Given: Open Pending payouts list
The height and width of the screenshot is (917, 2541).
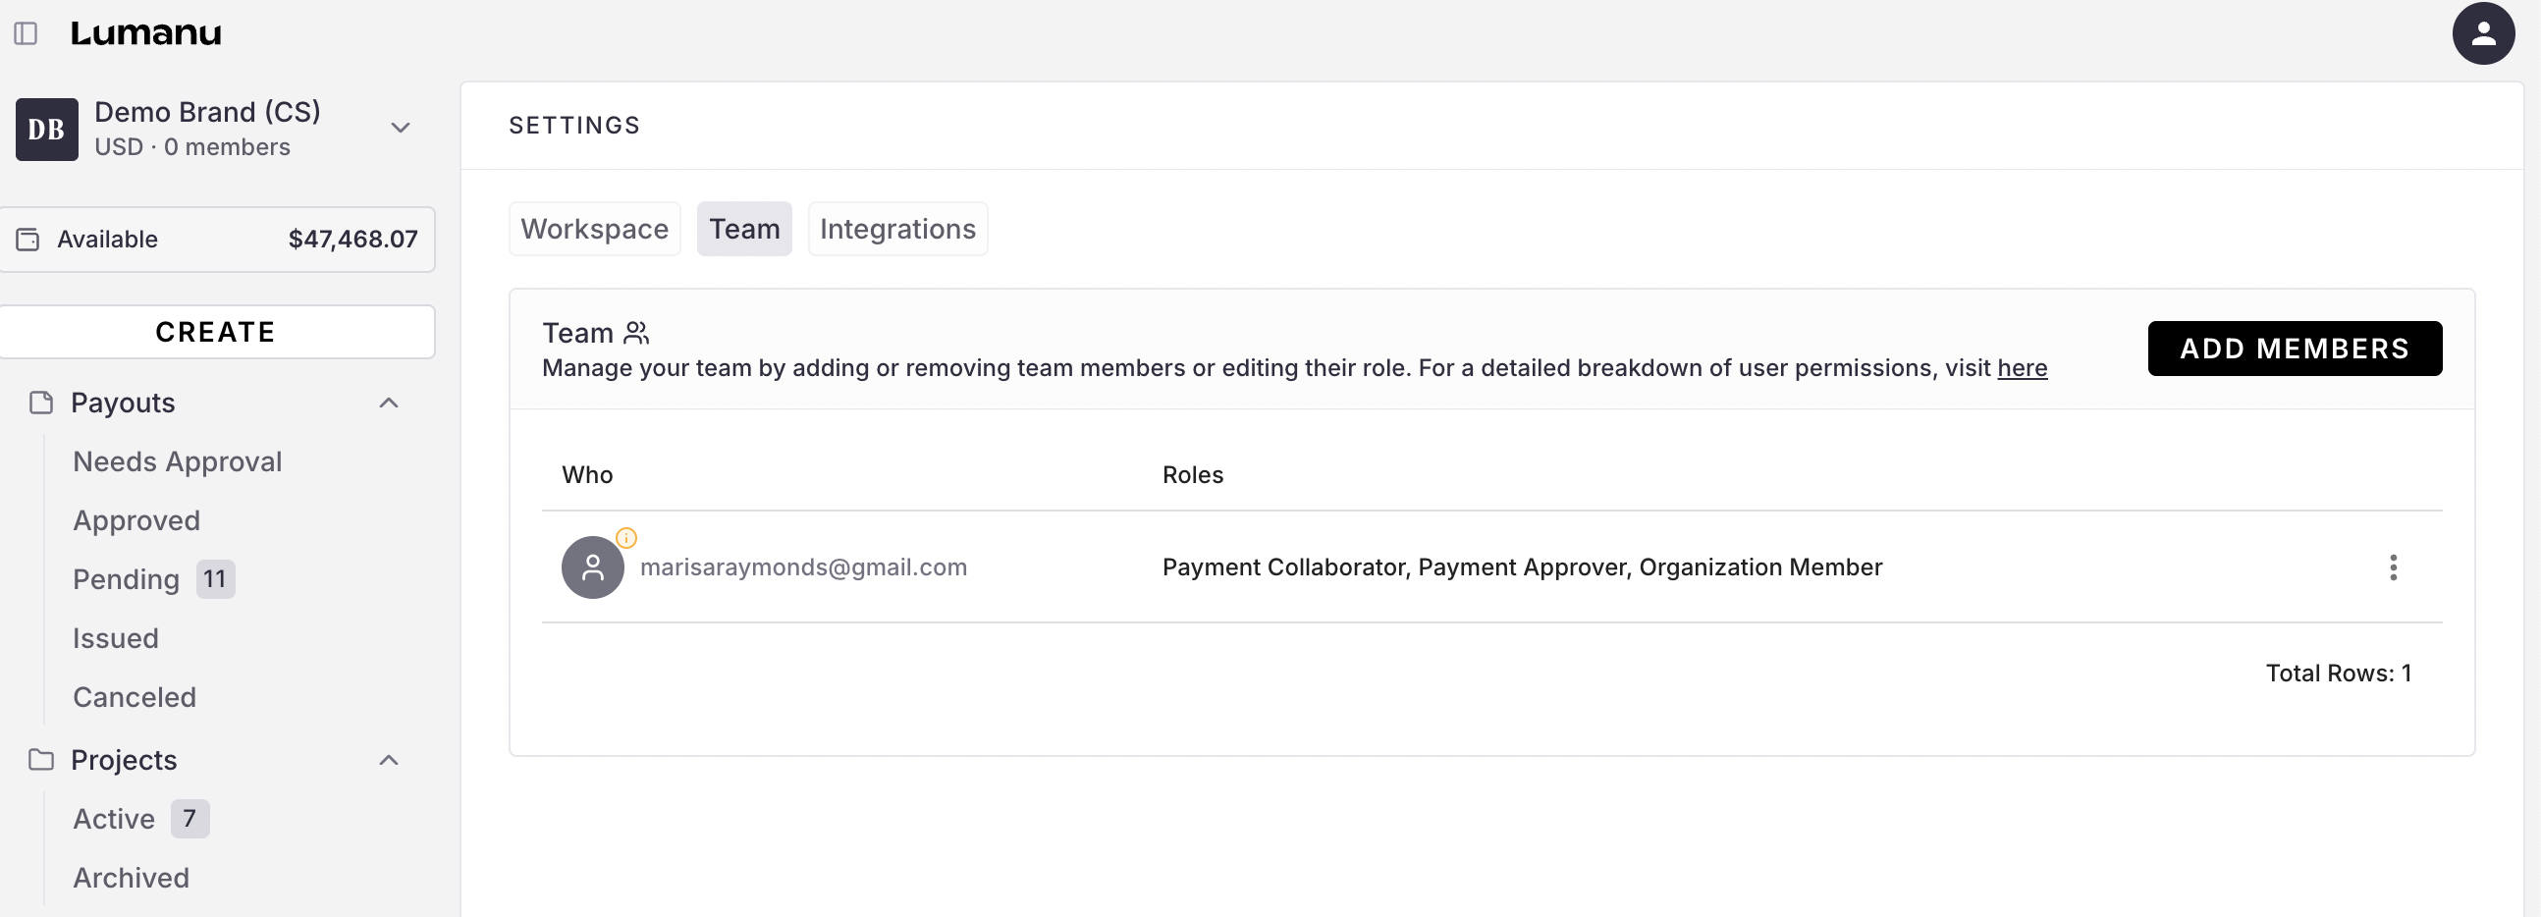Looking at the screenshot, I should 127,579.
